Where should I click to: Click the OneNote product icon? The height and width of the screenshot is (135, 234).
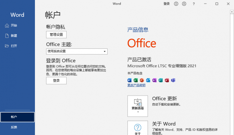point(154,80)
